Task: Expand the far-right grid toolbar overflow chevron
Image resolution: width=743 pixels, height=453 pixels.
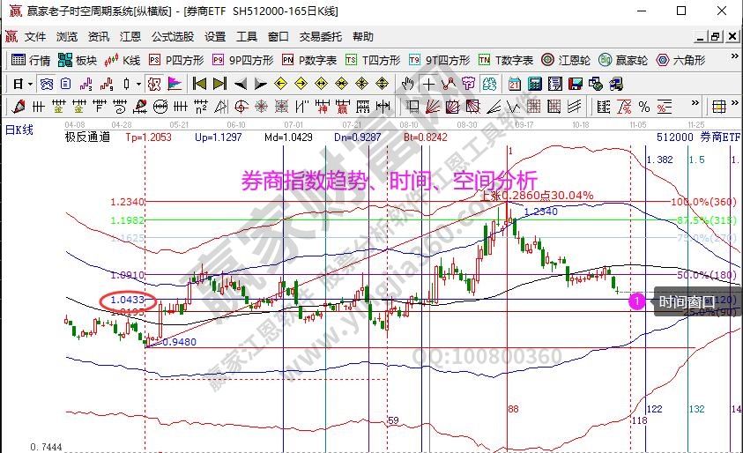Action: [735, 103]
